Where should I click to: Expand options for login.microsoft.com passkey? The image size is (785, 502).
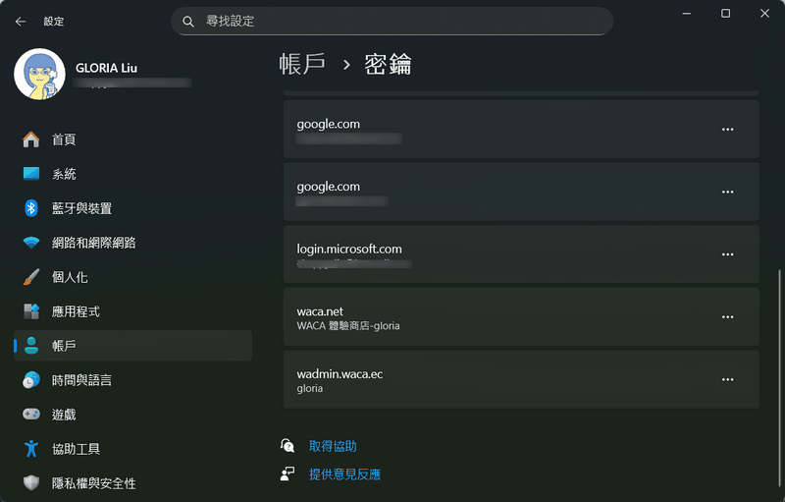727,253
